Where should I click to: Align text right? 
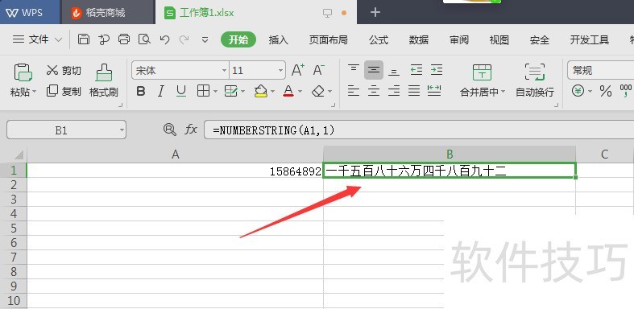[394, 91]
